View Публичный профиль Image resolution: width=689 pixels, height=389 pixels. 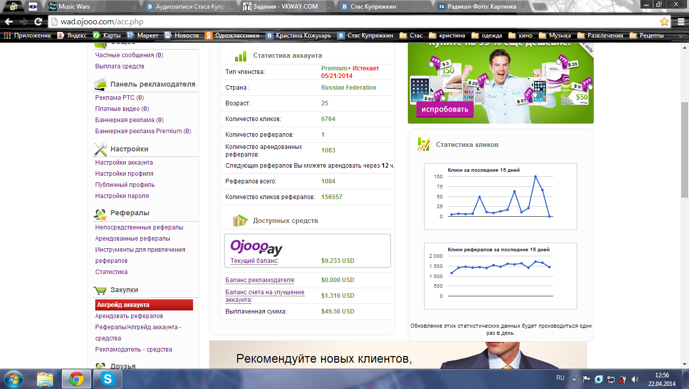click(x=125, y=185)
